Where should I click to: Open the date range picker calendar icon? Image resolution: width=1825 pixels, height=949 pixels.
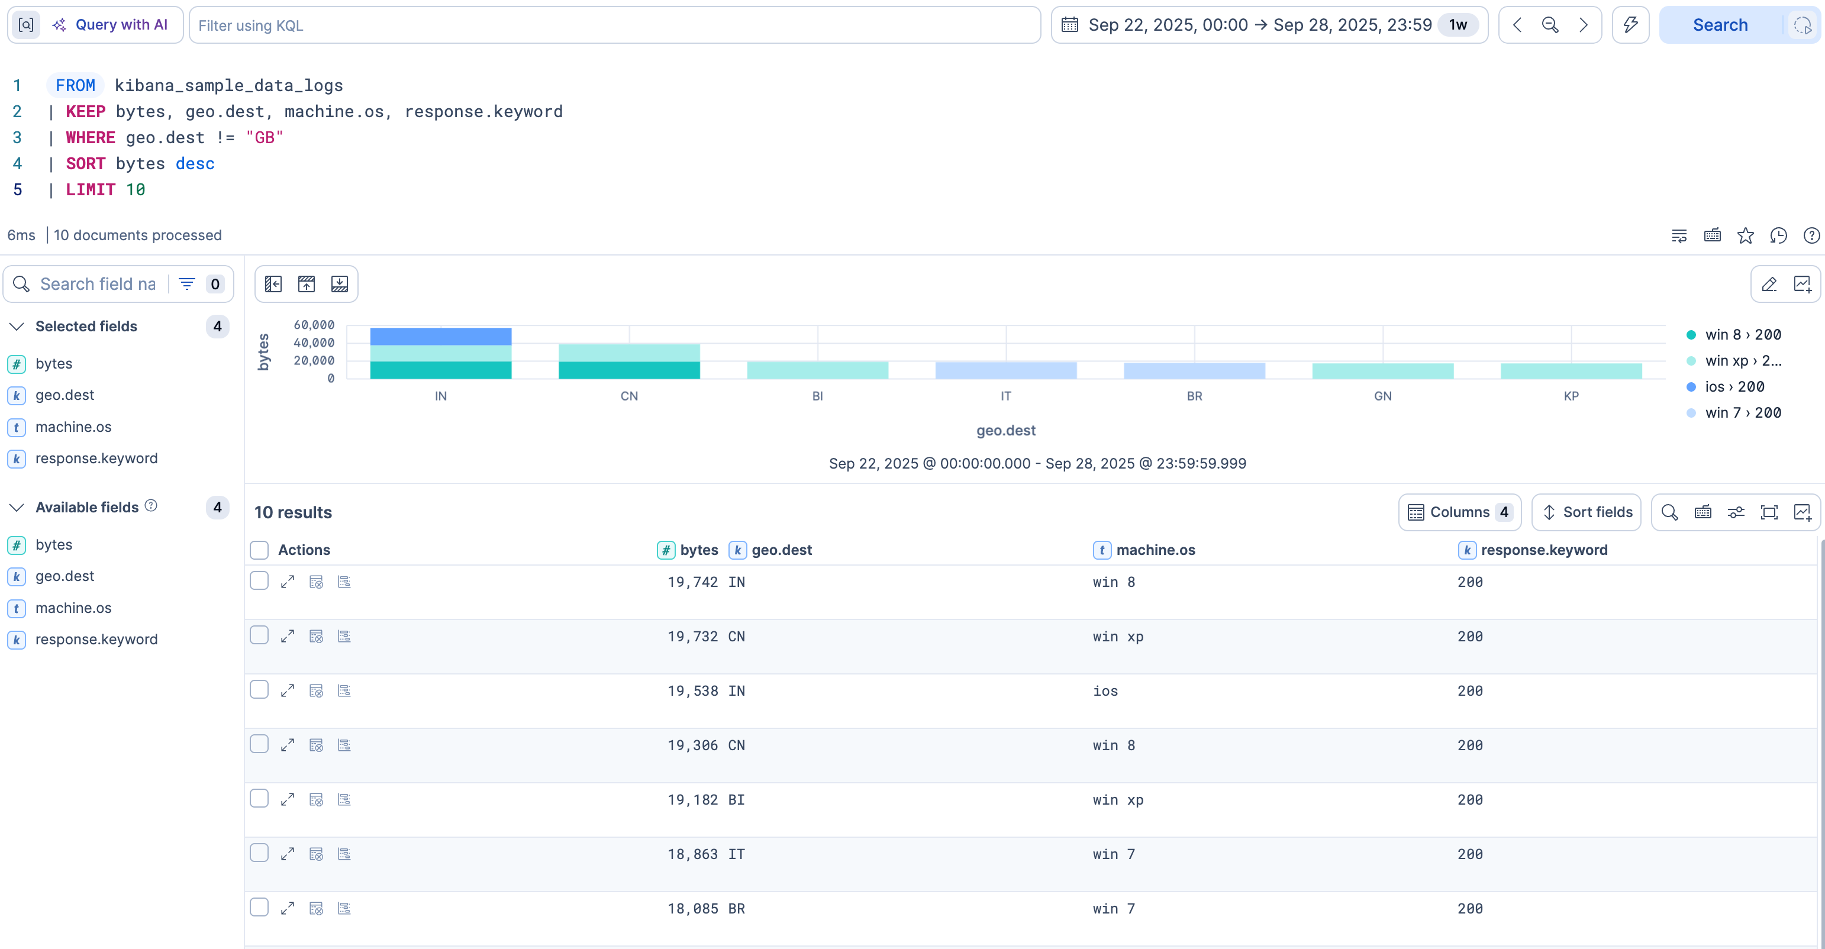(x=1070, y=25)
